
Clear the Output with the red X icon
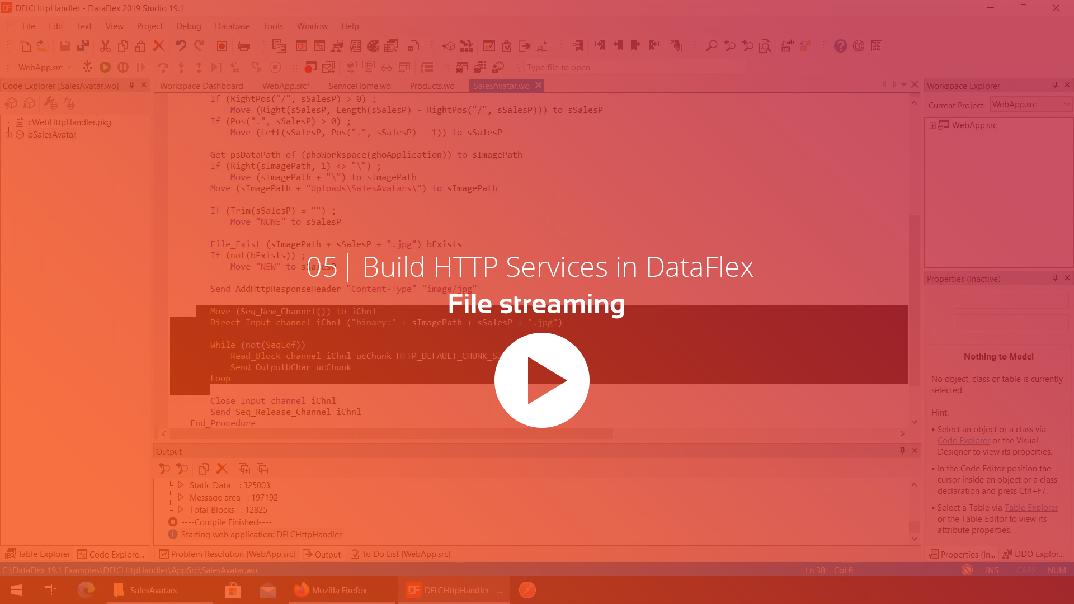tap(222, 469)
